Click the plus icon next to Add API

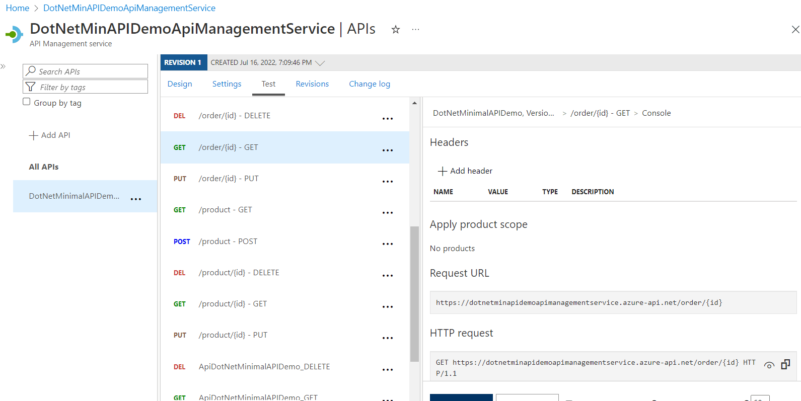[x=34, y=135]
